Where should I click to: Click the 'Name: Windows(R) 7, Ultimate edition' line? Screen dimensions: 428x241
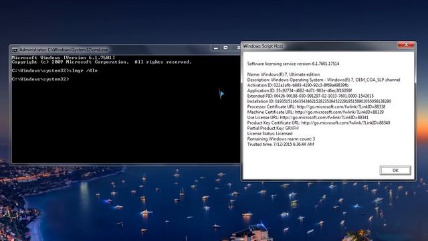pyautogui.click(x=284, y=74)
